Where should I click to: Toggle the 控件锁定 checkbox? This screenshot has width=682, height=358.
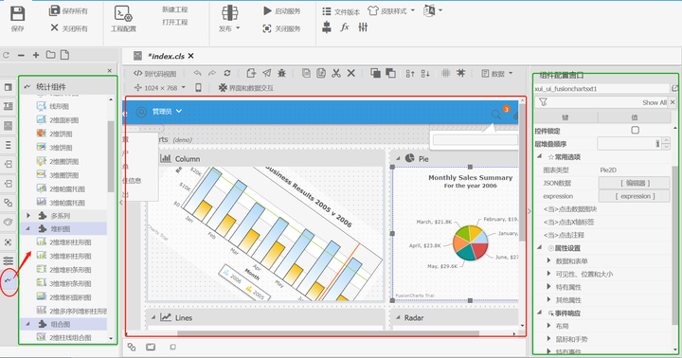click(635, 130)
